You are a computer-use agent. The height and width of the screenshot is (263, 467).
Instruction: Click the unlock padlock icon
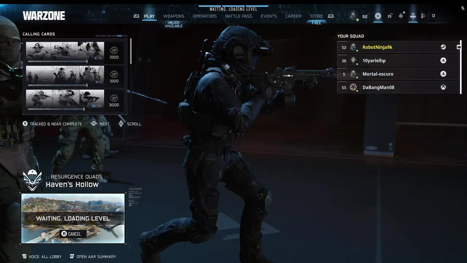(390, 16)
